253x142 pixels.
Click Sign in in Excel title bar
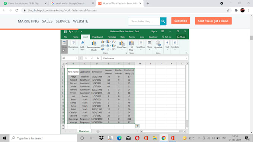coord(154,32)
